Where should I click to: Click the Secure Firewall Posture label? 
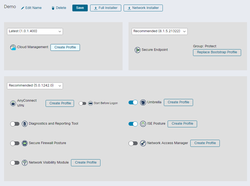[47, 143]
